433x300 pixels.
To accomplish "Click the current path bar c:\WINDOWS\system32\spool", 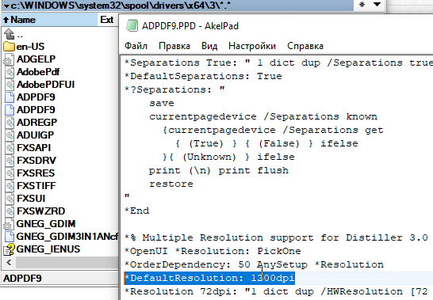I will click(x=177, y=6).
